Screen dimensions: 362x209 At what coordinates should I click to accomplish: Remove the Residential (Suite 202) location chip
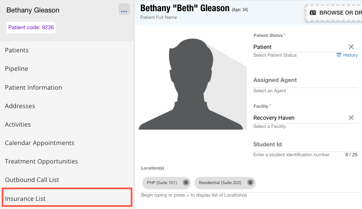(250, 182)
